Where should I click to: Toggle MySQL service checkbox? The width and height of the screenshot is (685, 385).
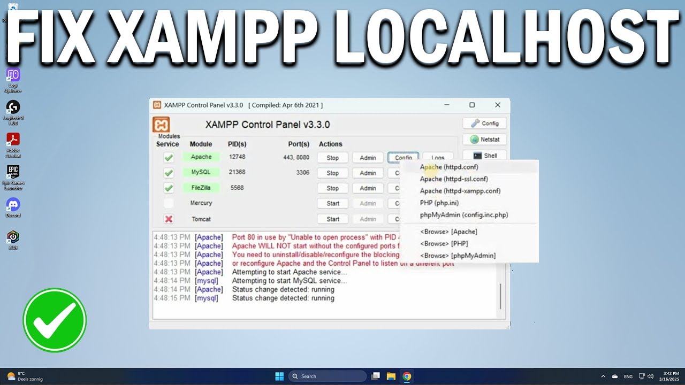coord(169,173)
